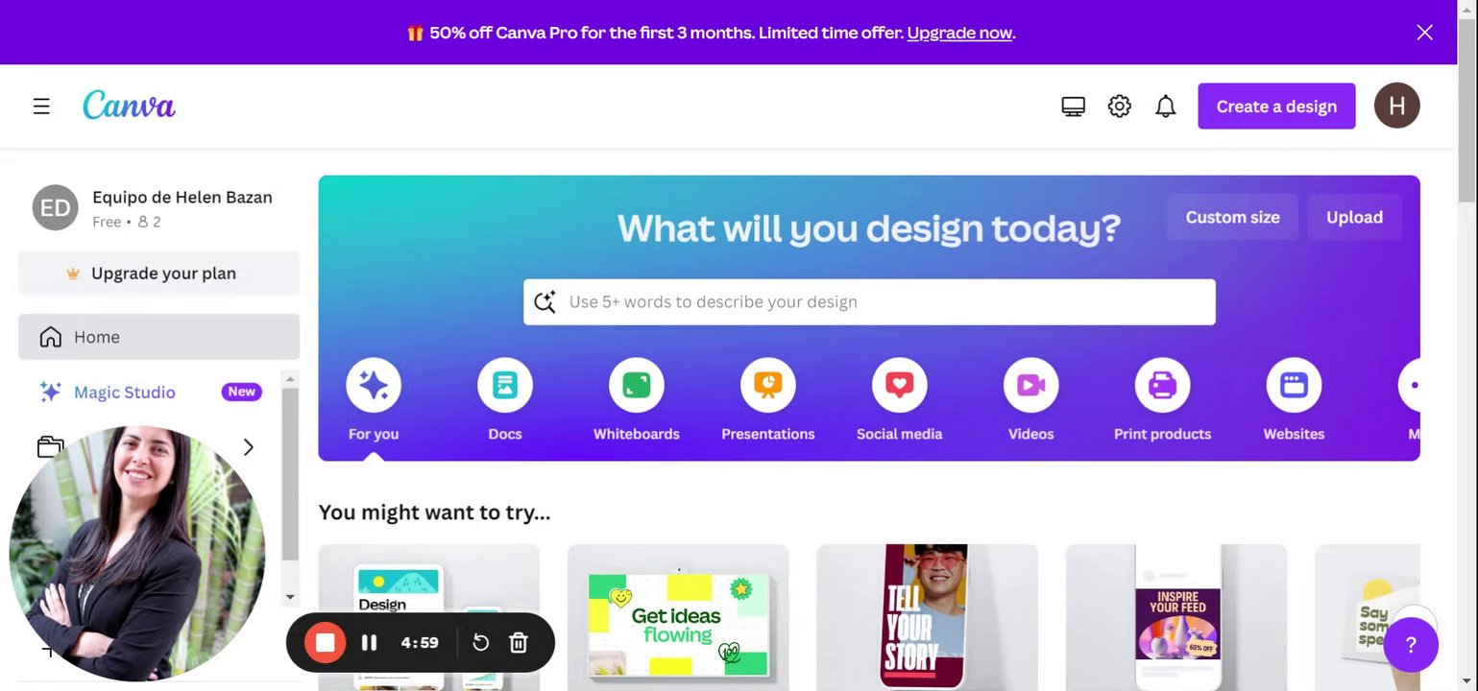
Task: Pause the screen recording
Action: click(369, 643)
